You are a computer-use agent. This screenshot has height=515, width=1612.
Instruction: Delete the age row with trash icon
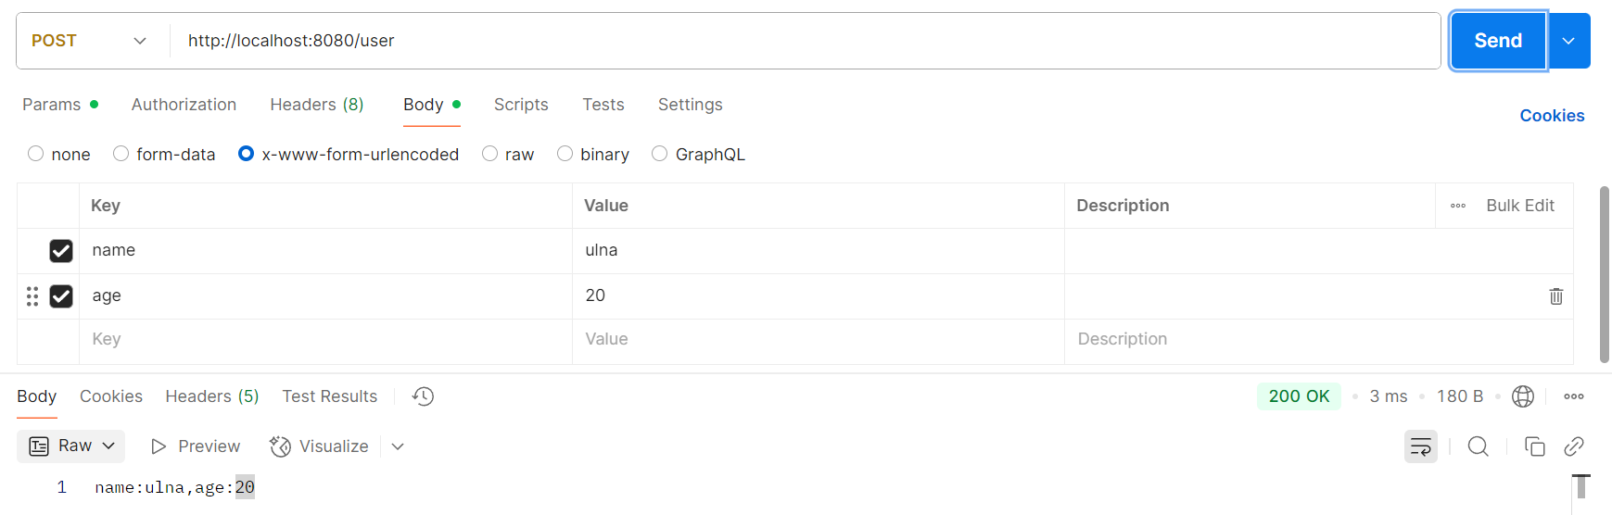pos(1555,296)
